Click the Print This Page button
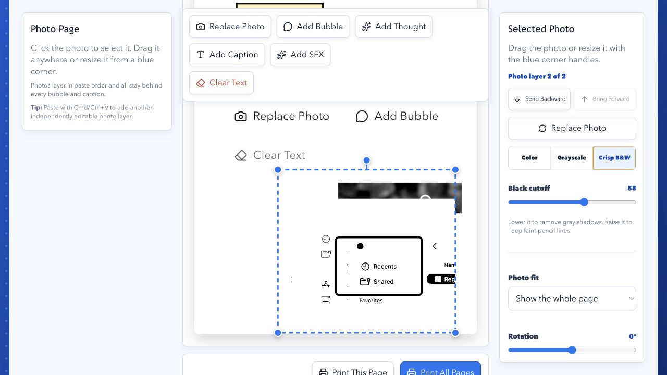The image size is (667, 375). [x=353, y=369]
